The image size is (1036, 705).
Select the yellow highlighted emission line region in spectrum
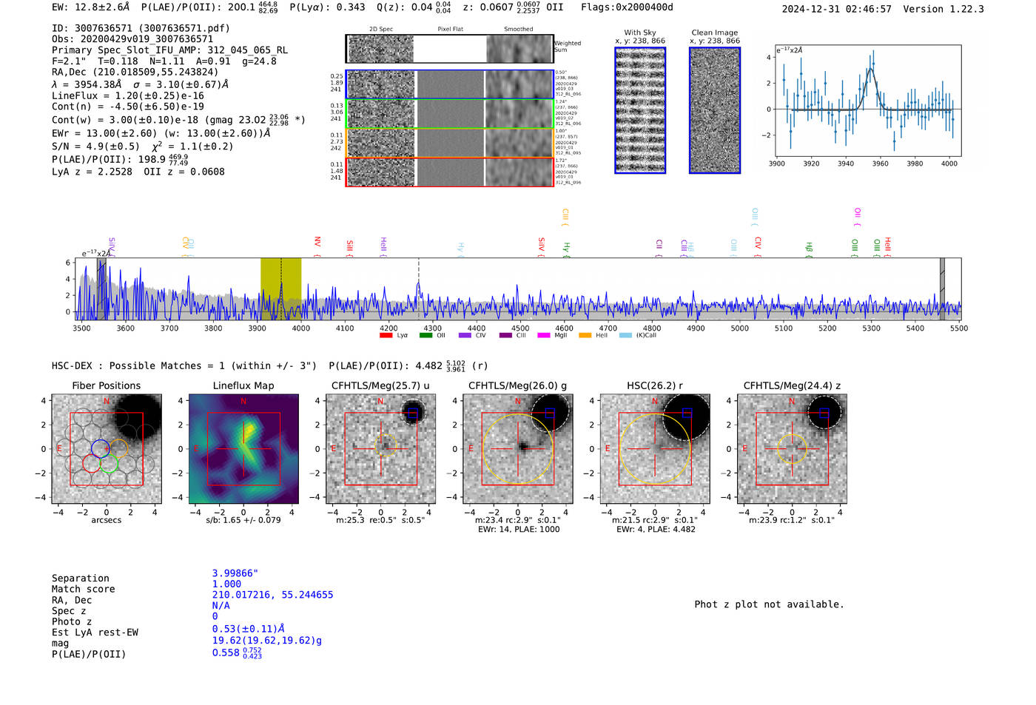click(280, 289)
